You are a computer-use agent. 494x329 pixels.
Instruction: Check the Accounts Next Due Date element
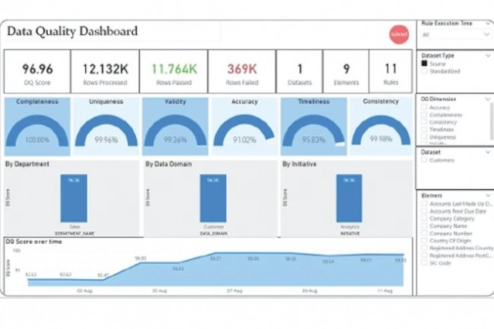click(424, 211)
